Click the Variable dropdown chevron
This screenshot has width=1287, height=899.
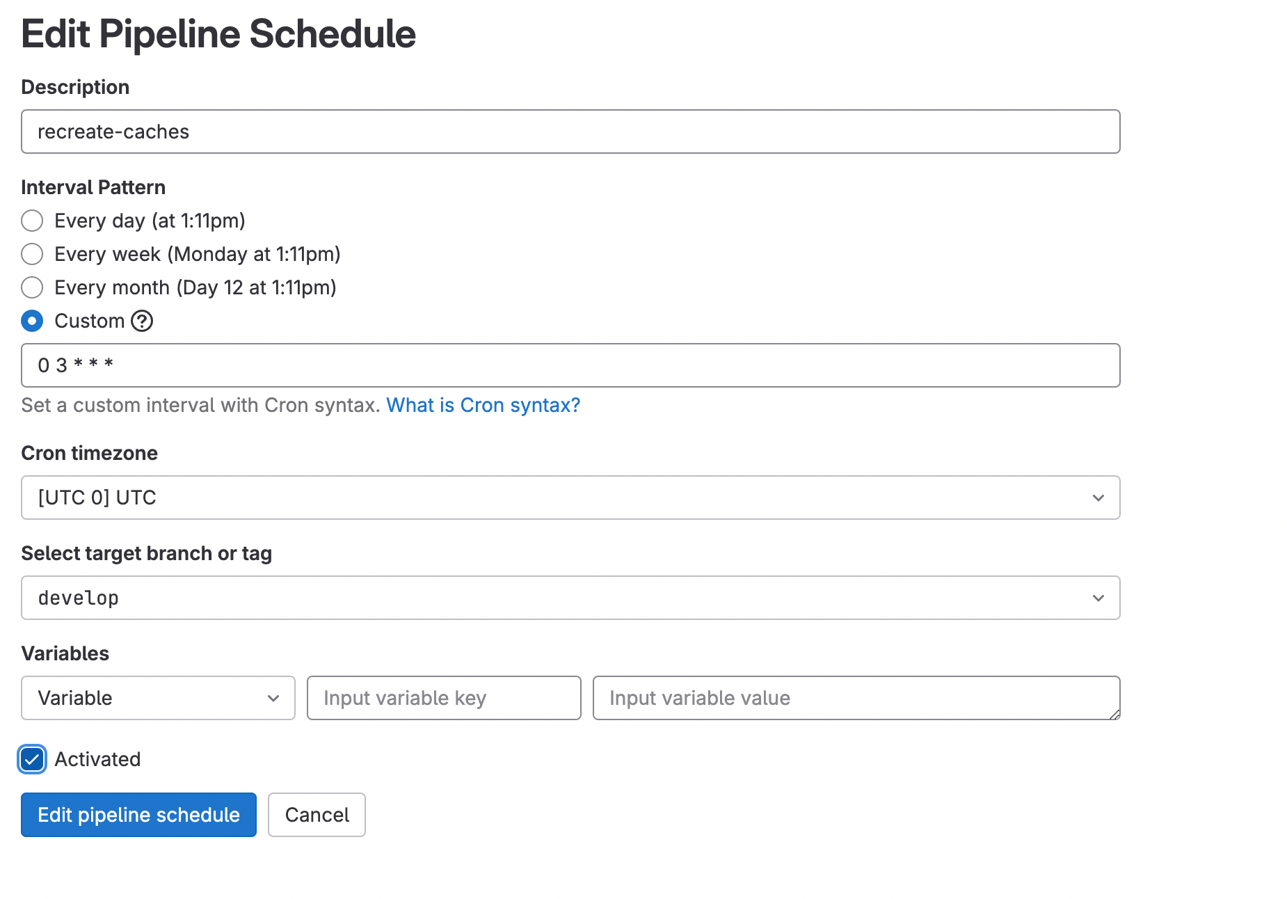273,698
